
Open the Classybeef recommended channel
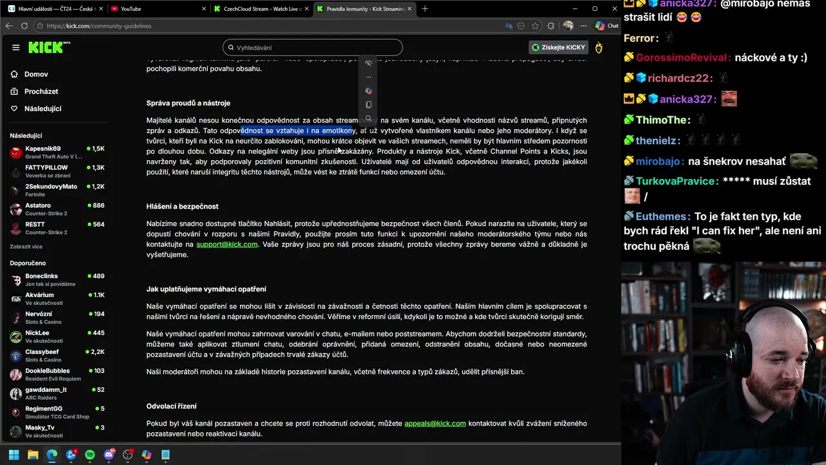tap(57, 355)
